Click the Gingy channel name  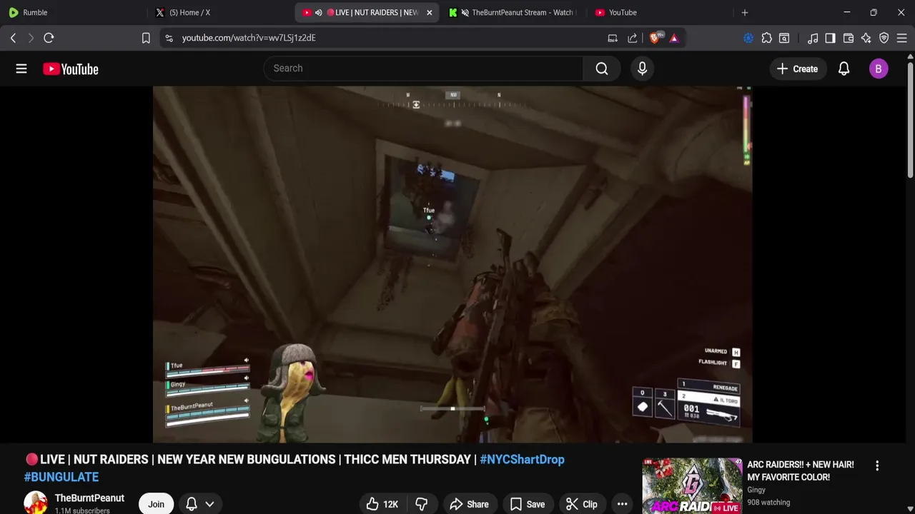pyautogui.click(x=756, y=490)
